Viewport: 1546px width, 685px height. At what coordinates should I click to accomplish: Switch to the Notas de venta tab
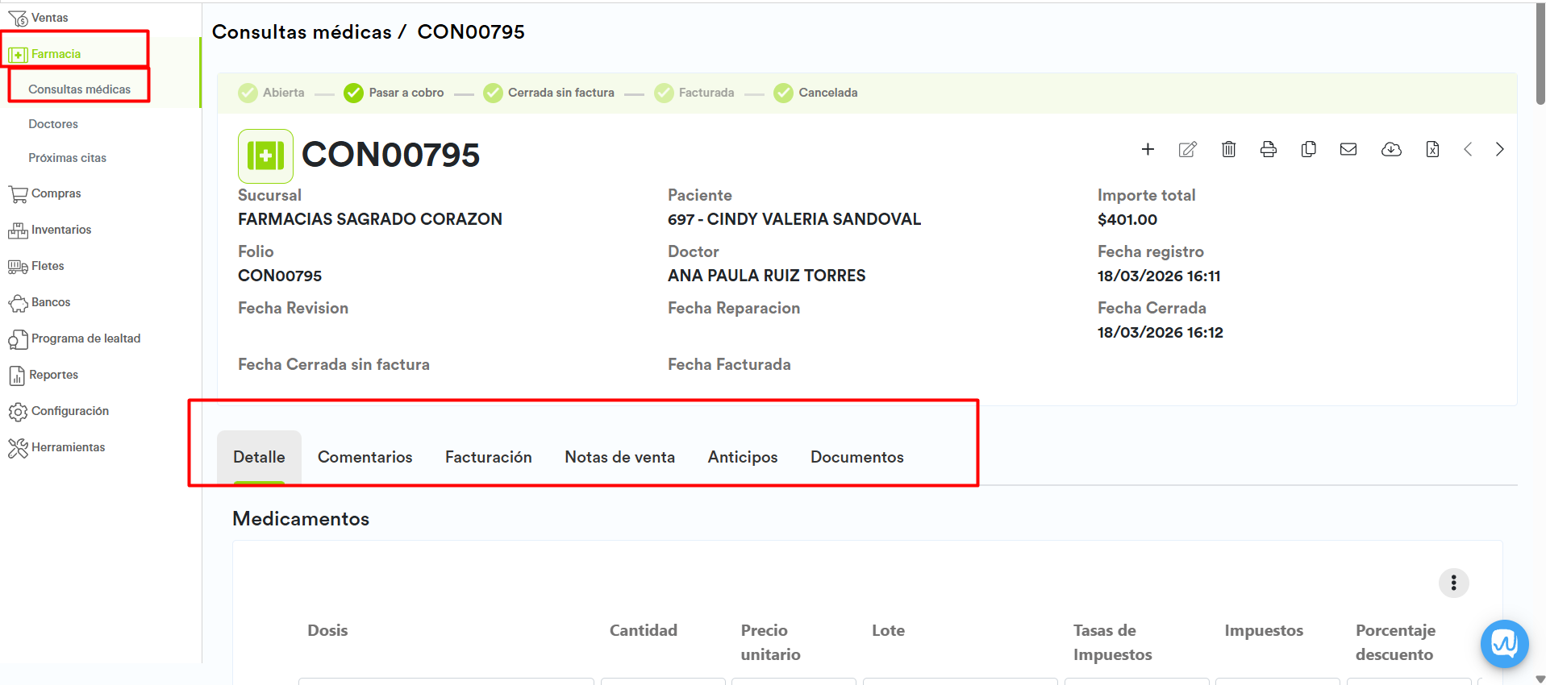619,457
